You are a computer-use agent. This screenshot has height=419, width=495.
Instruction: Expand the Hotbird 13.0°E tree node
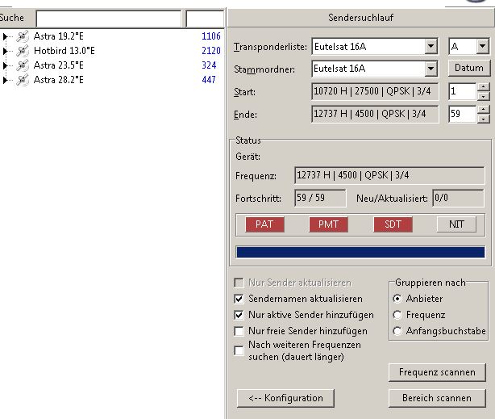pyautogui.click(x=6, y=51)
